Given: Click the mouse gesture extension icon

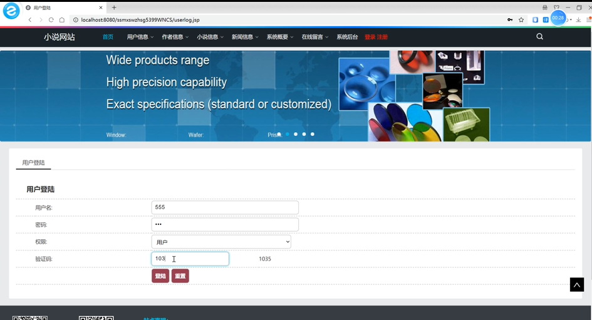Looking at the screenshot, I should [535, 19].
